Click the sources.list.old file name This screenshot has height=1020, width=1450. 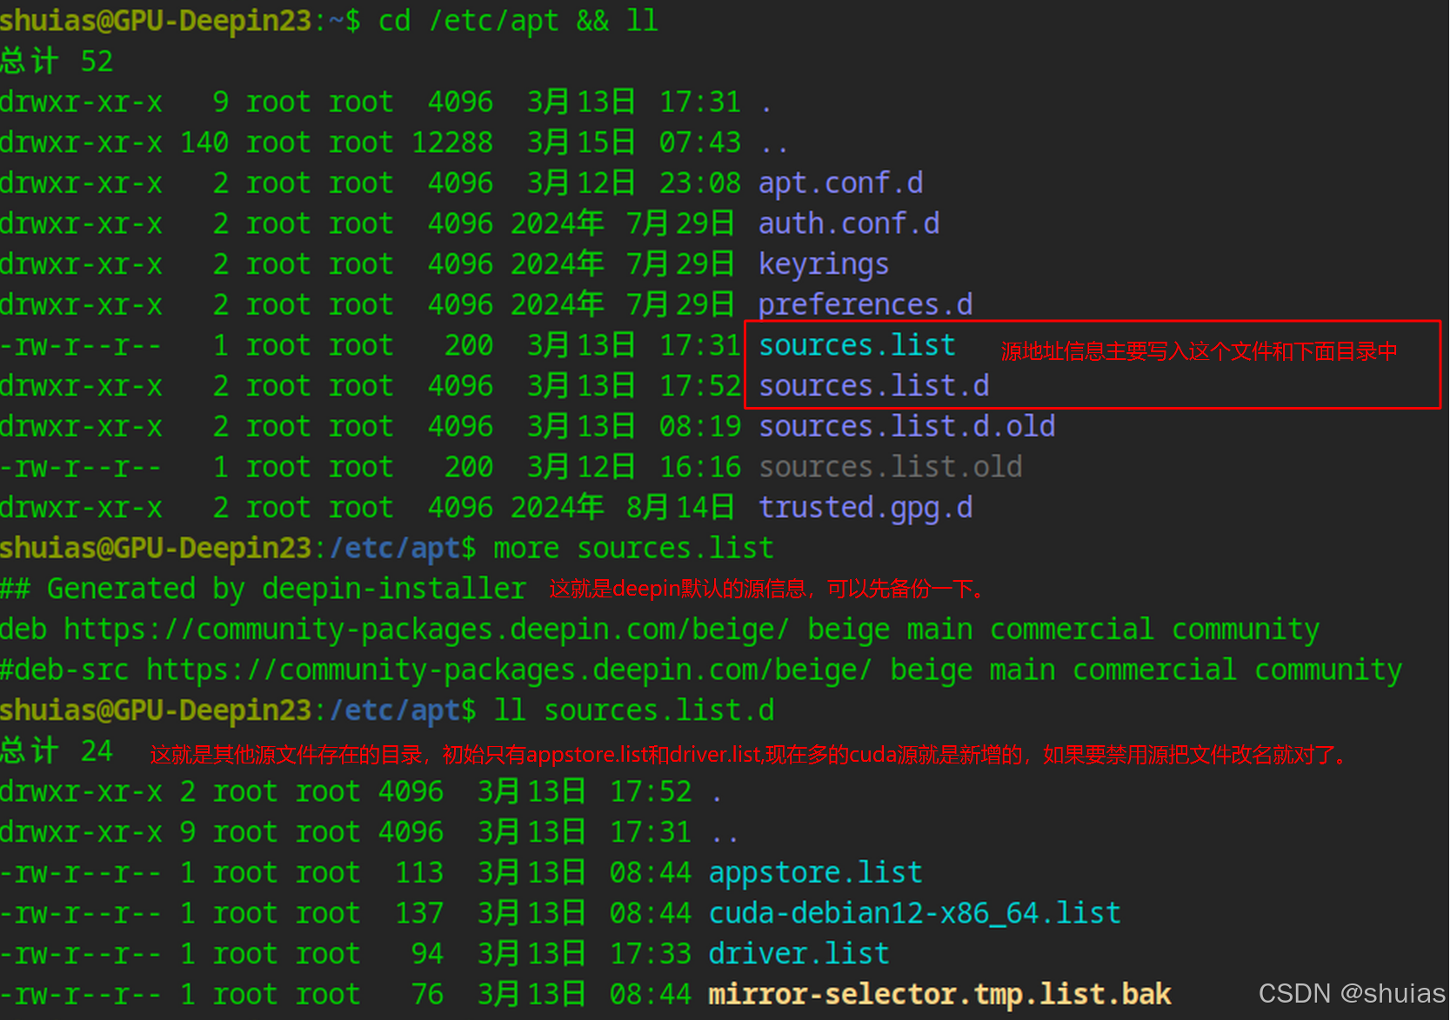point(891,467)
